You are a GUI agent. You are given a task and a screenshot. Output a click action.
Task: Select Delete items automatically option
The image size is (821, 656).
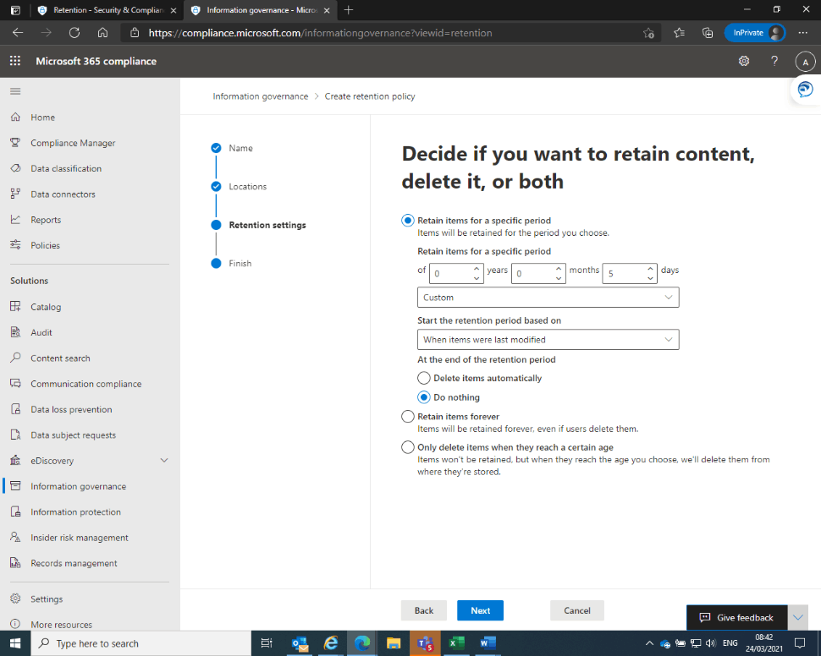(423, 378)
